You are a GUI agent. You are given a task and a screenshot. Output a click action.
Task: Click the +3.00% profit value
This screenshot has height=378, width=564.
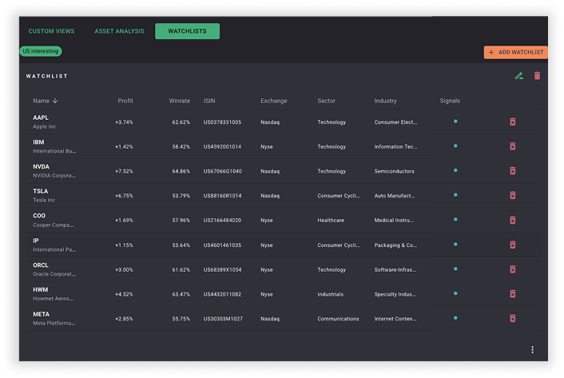(x=124, y=270)
